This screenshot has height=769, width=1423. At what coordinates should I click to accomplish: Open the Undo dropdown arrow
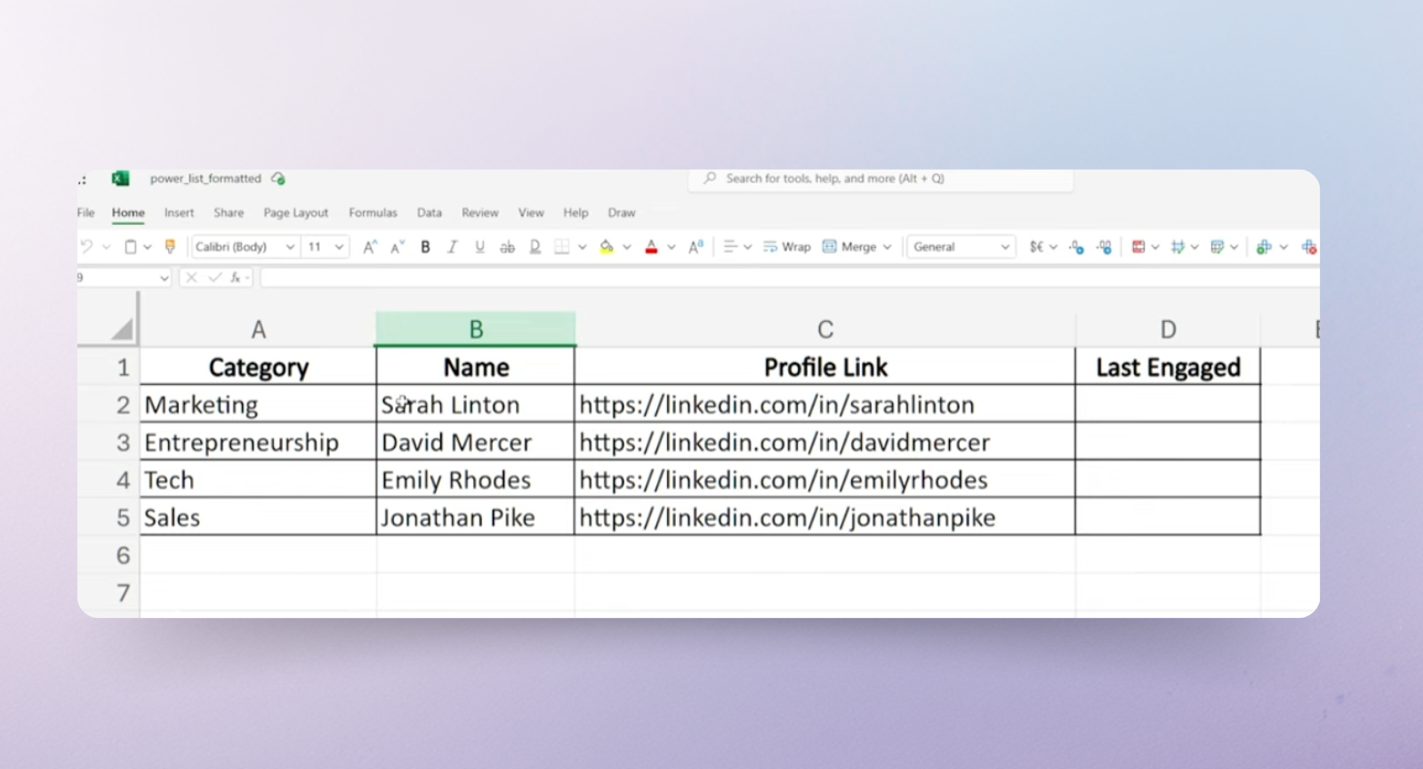106,246
